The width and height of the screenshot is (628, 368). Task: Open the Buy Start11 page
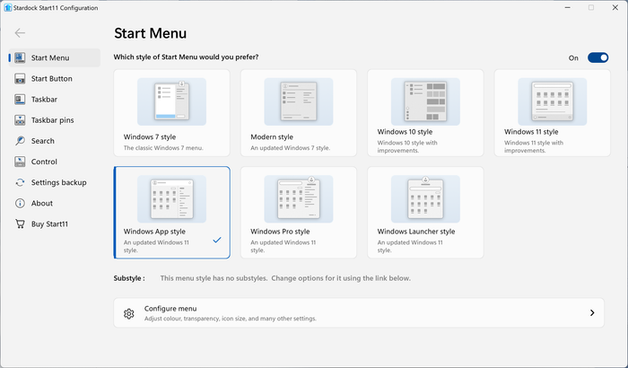point(55,223)
